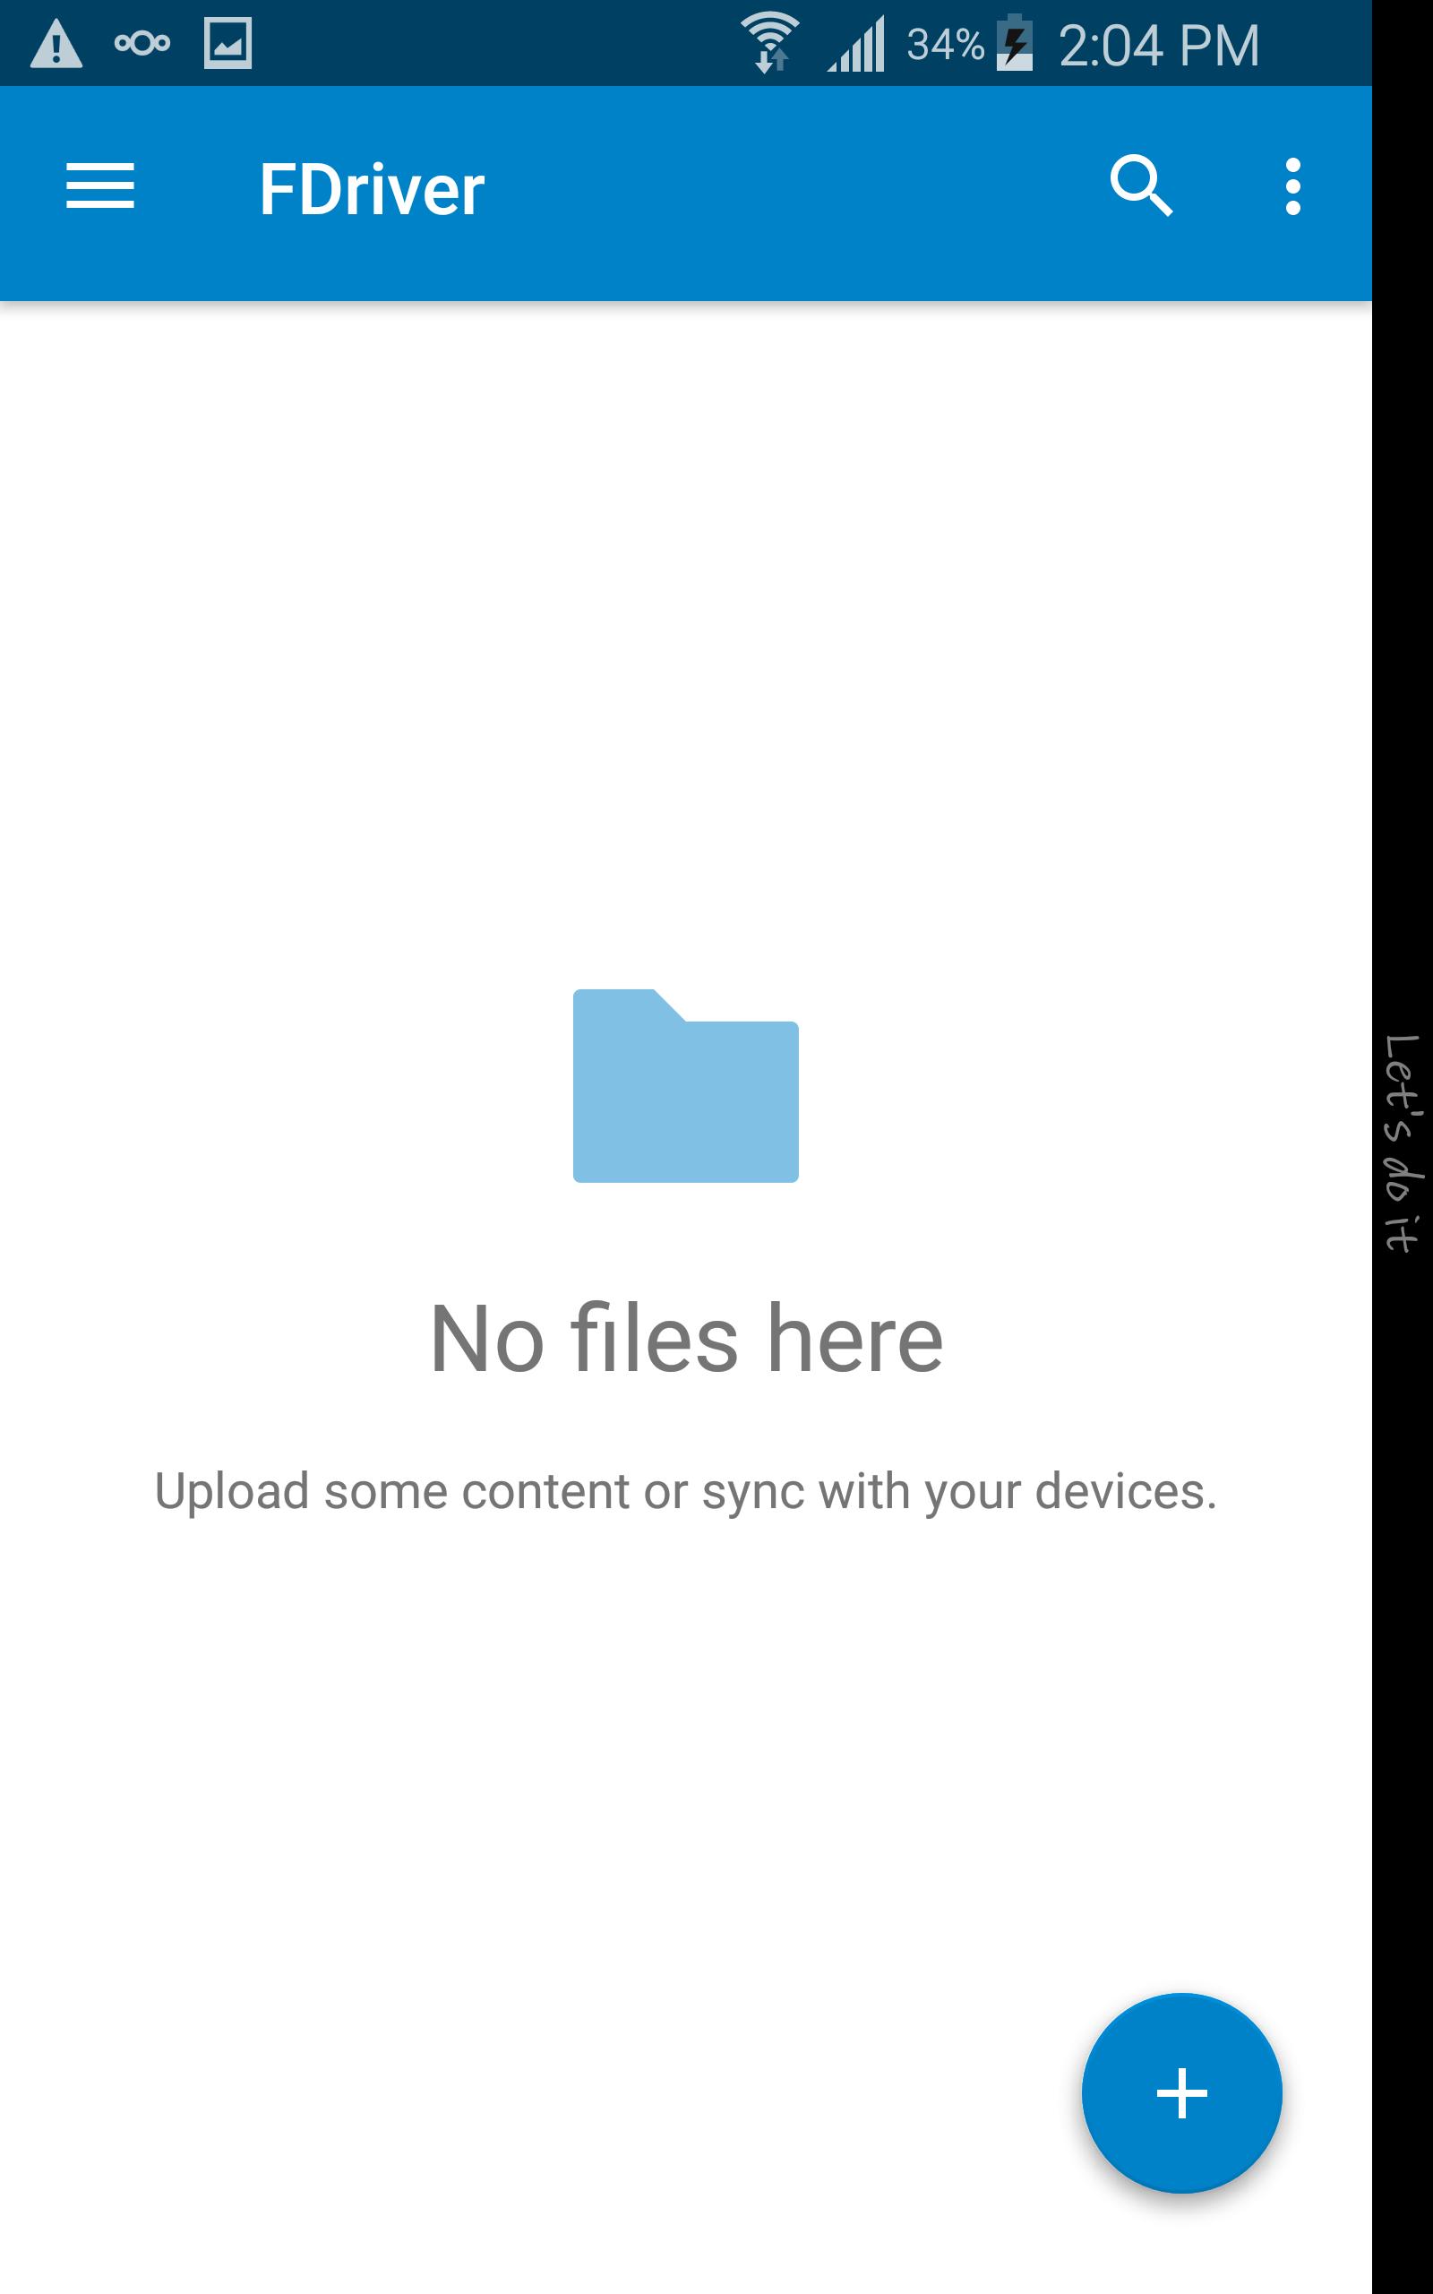Tap the picture notification icon
Image resolution: width=1433 pixels, height=2294 pixels.
tap(228, 44)
